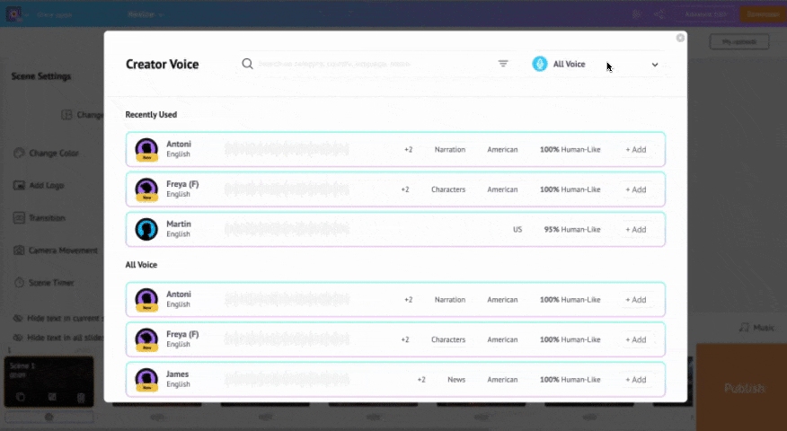This screenshot has height=431, width=787.
Task: Add Martin voice
Action: point(635,229)
